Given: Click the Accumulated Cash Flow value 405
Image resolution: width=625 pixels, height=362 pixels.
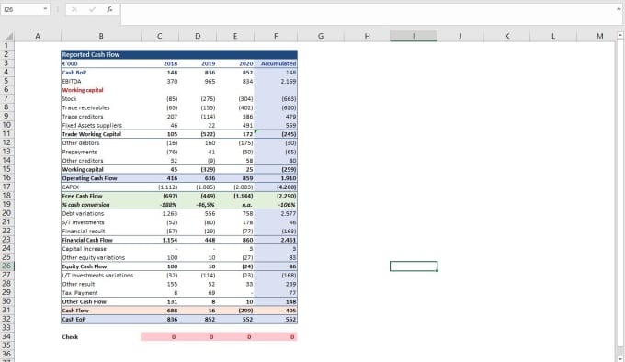Looking at the screenshot, I should 276,311.
